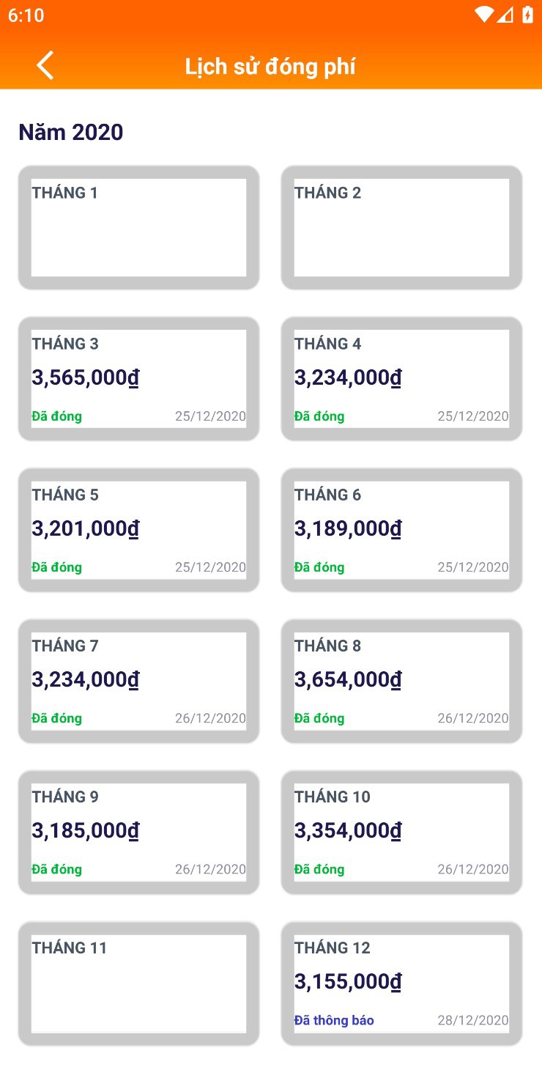This screenshot has width=542, height=1089.
Task: Open the empty THÁNG 11 card
Action: pyautogui.click(x=138, y=983)
